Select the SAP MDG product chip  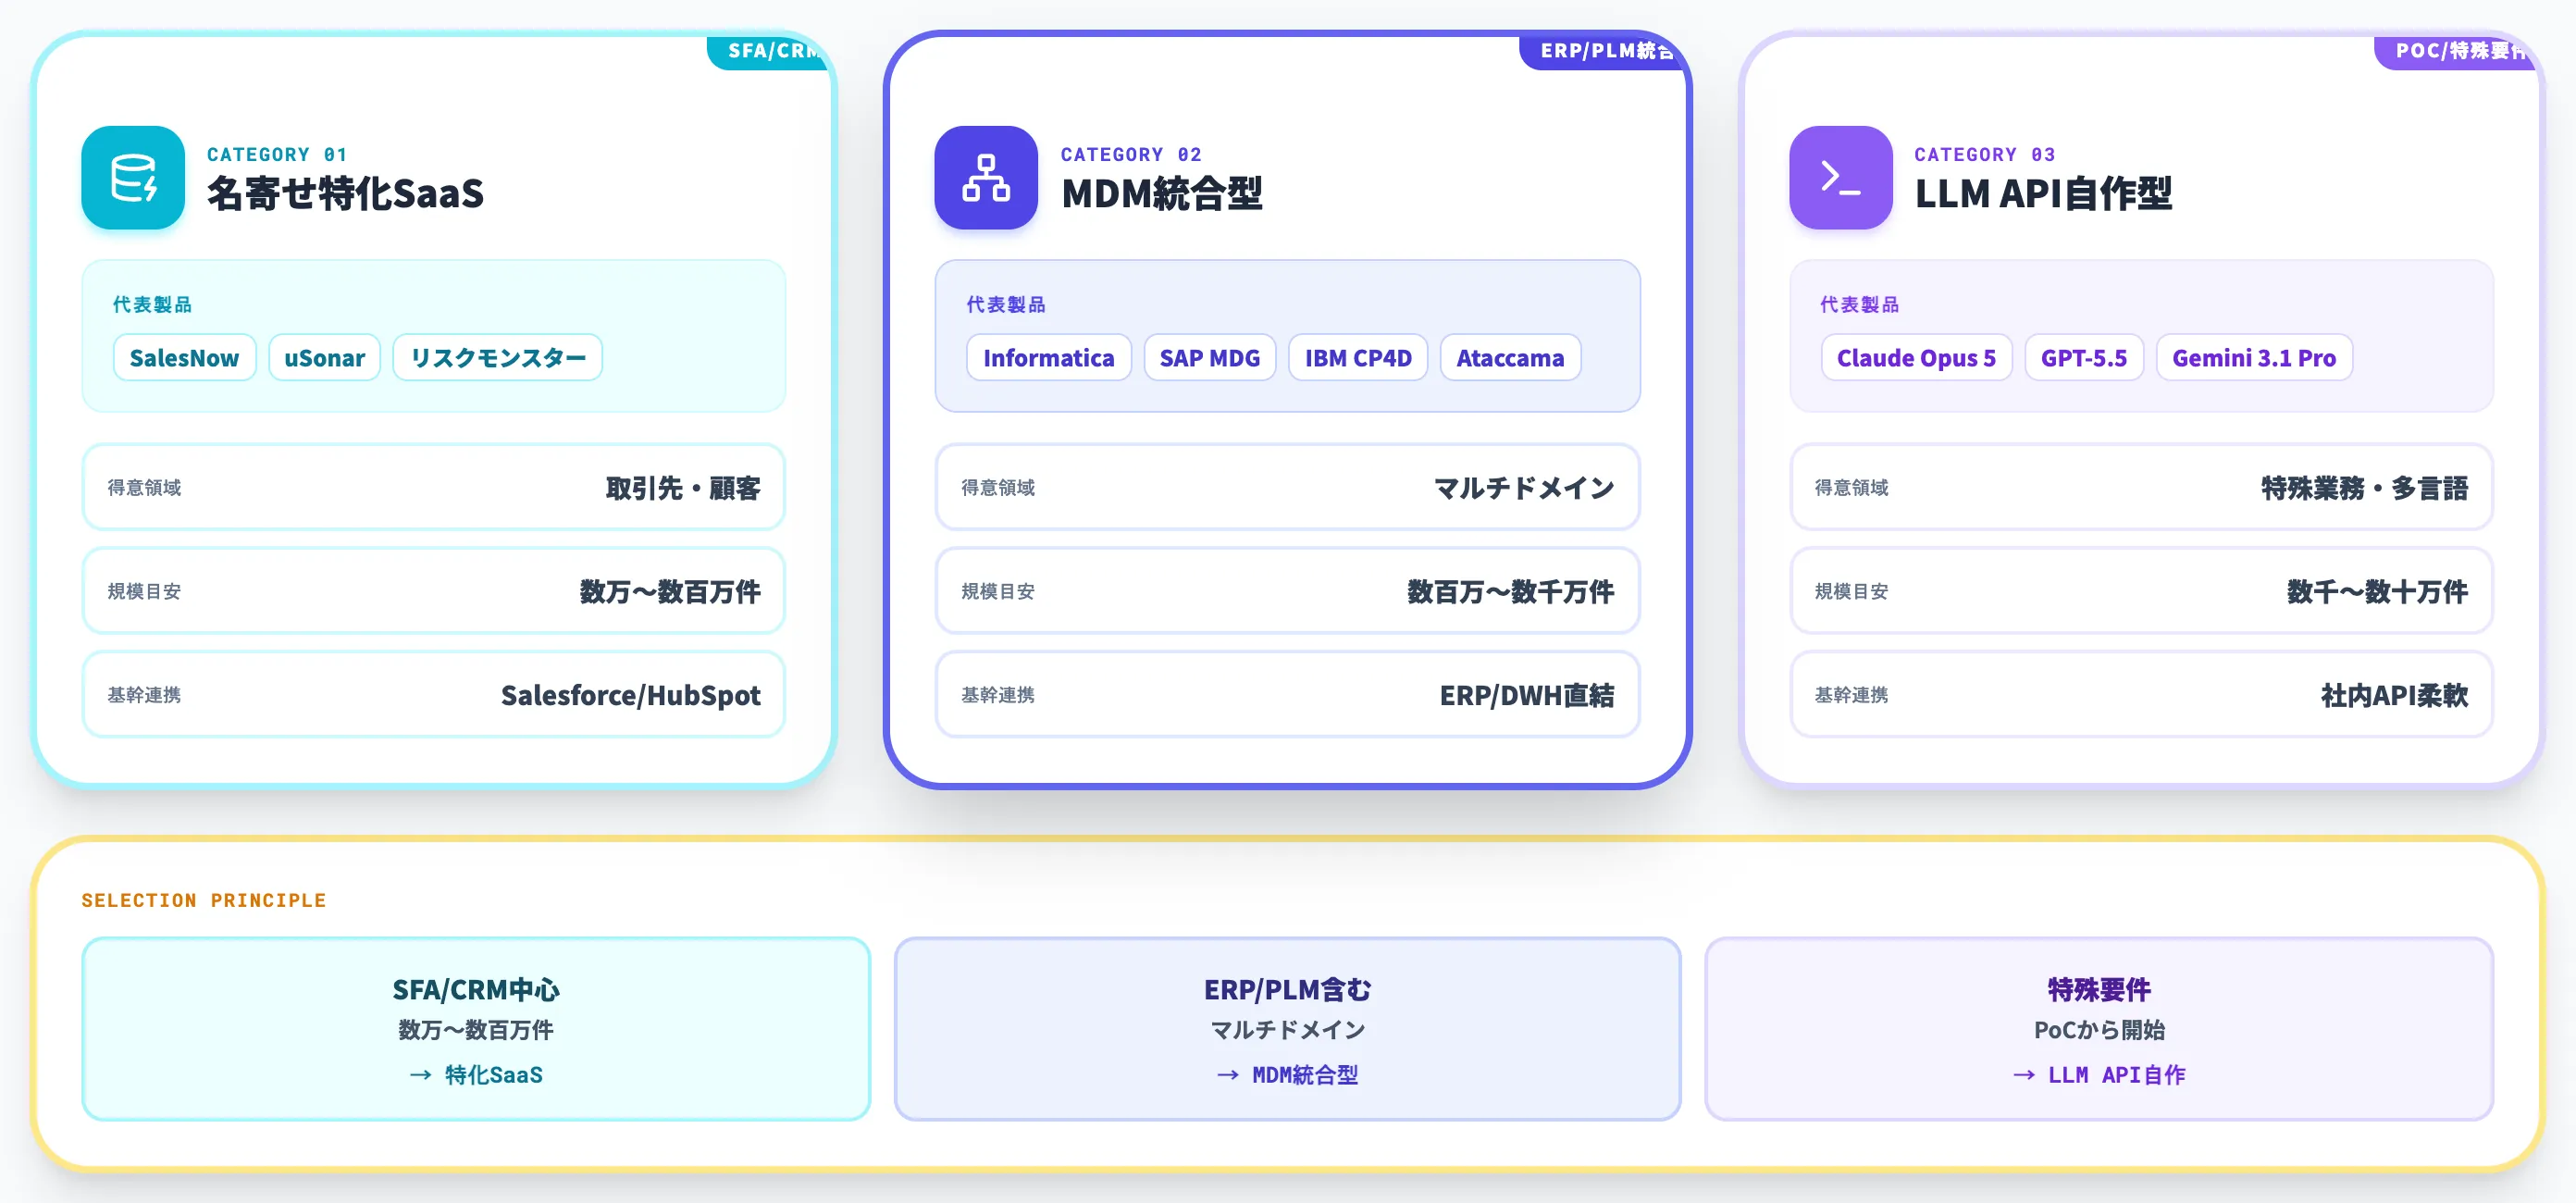coord(1209,358)
